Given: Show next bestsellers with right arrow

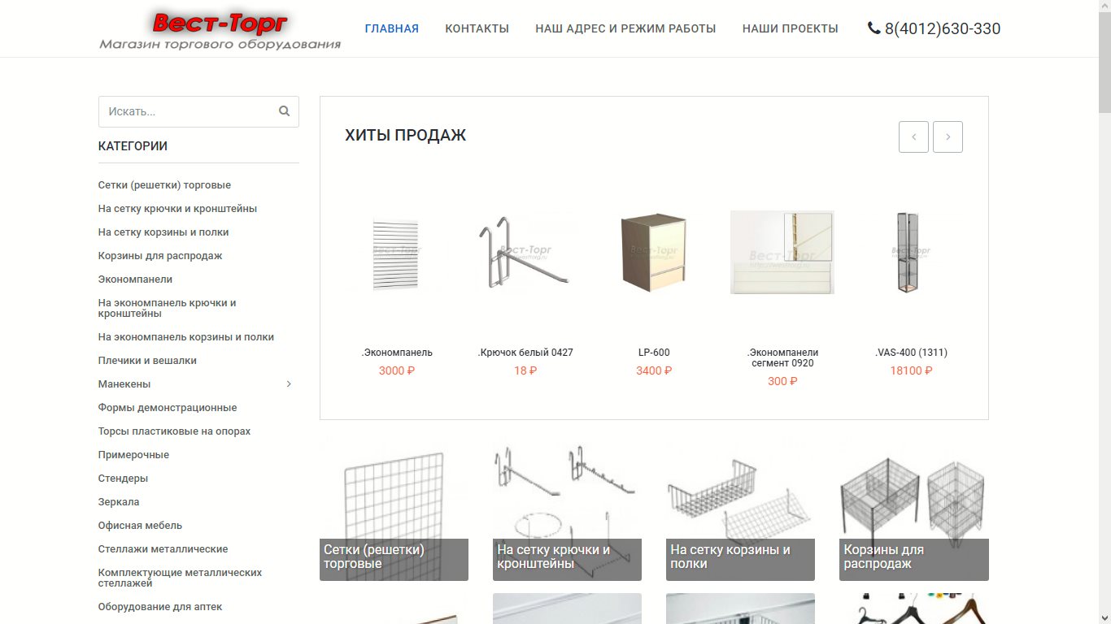Looking at the screenshot, I should pyautogui.click(x=948, y=137).
